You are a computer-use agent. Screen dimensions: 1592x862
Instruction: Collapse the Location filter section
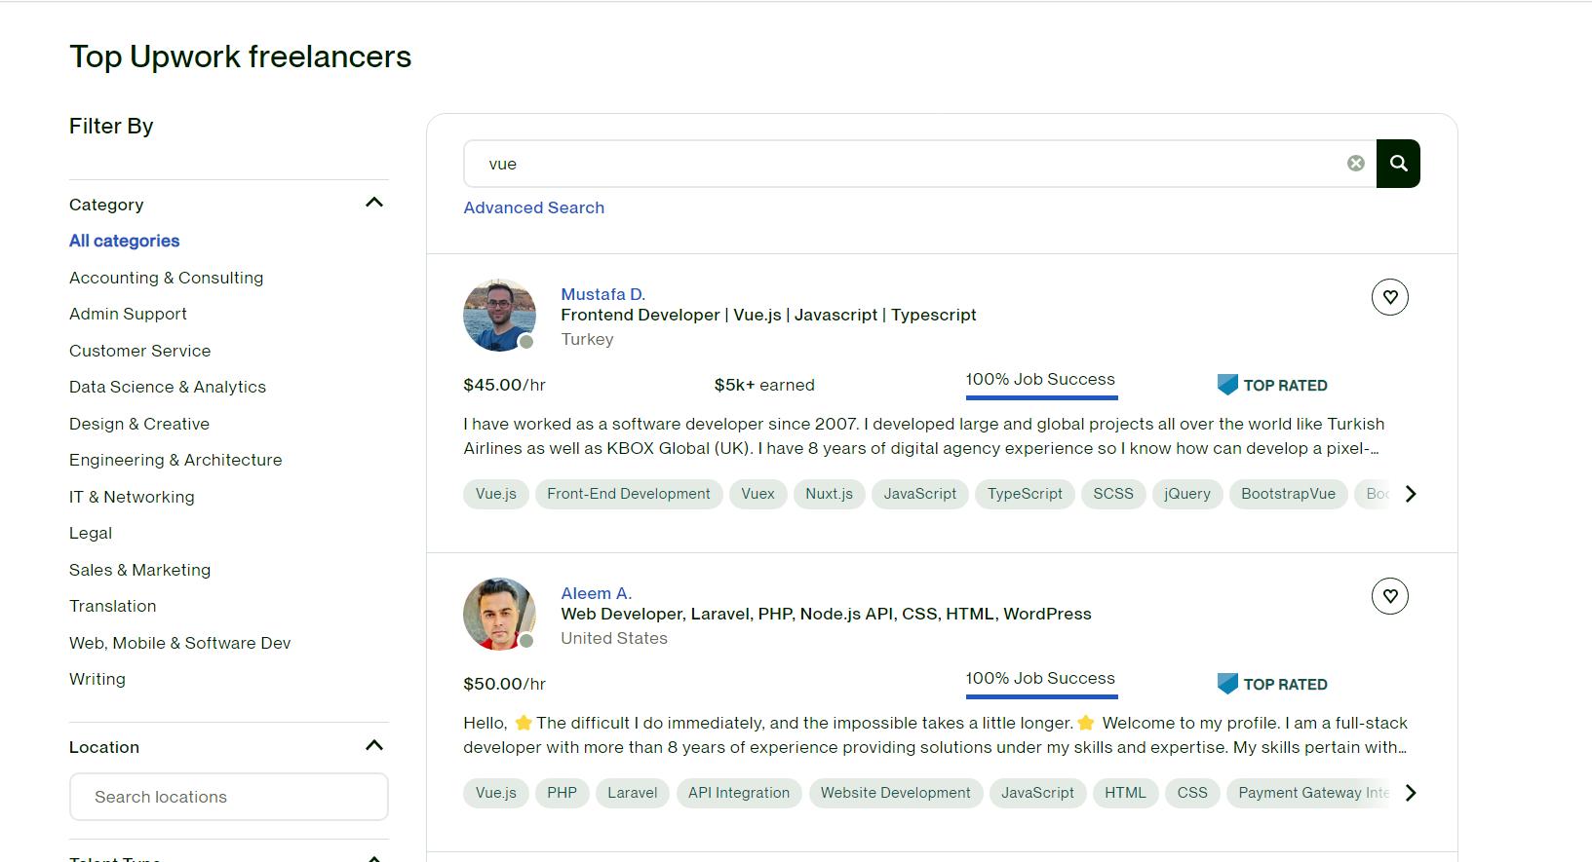click(373, 746)
